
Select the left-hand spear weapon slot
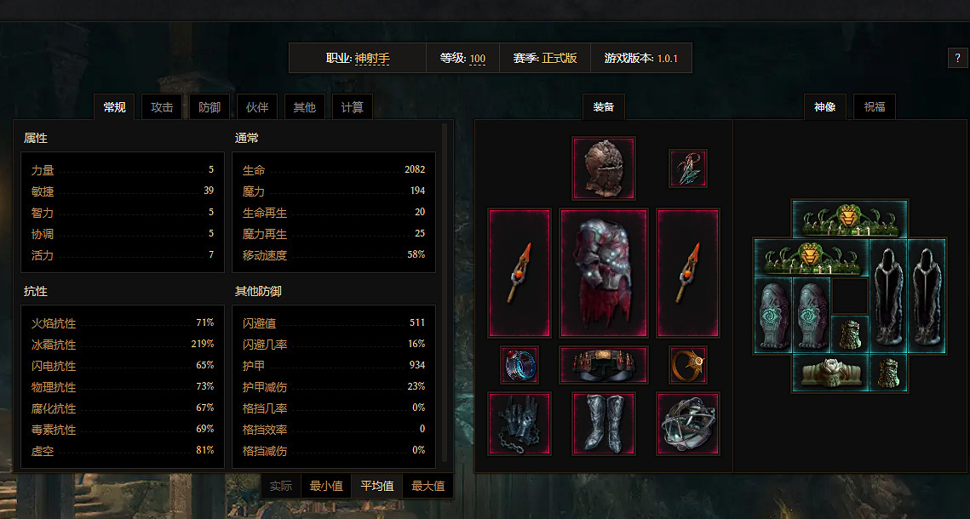[x=519, y=273]
